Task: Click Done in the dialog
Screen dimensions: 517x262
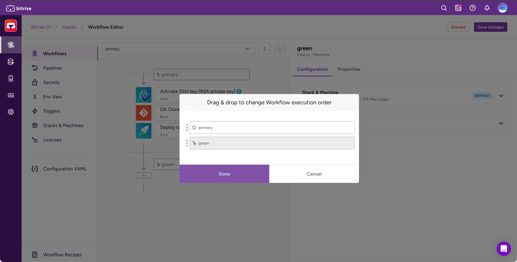Action: (224, 174)
